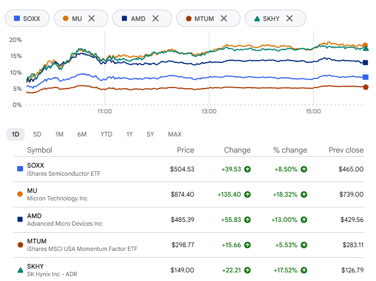
Task: Remove SKHY from the comparison
Action: (x=289, y=18)
